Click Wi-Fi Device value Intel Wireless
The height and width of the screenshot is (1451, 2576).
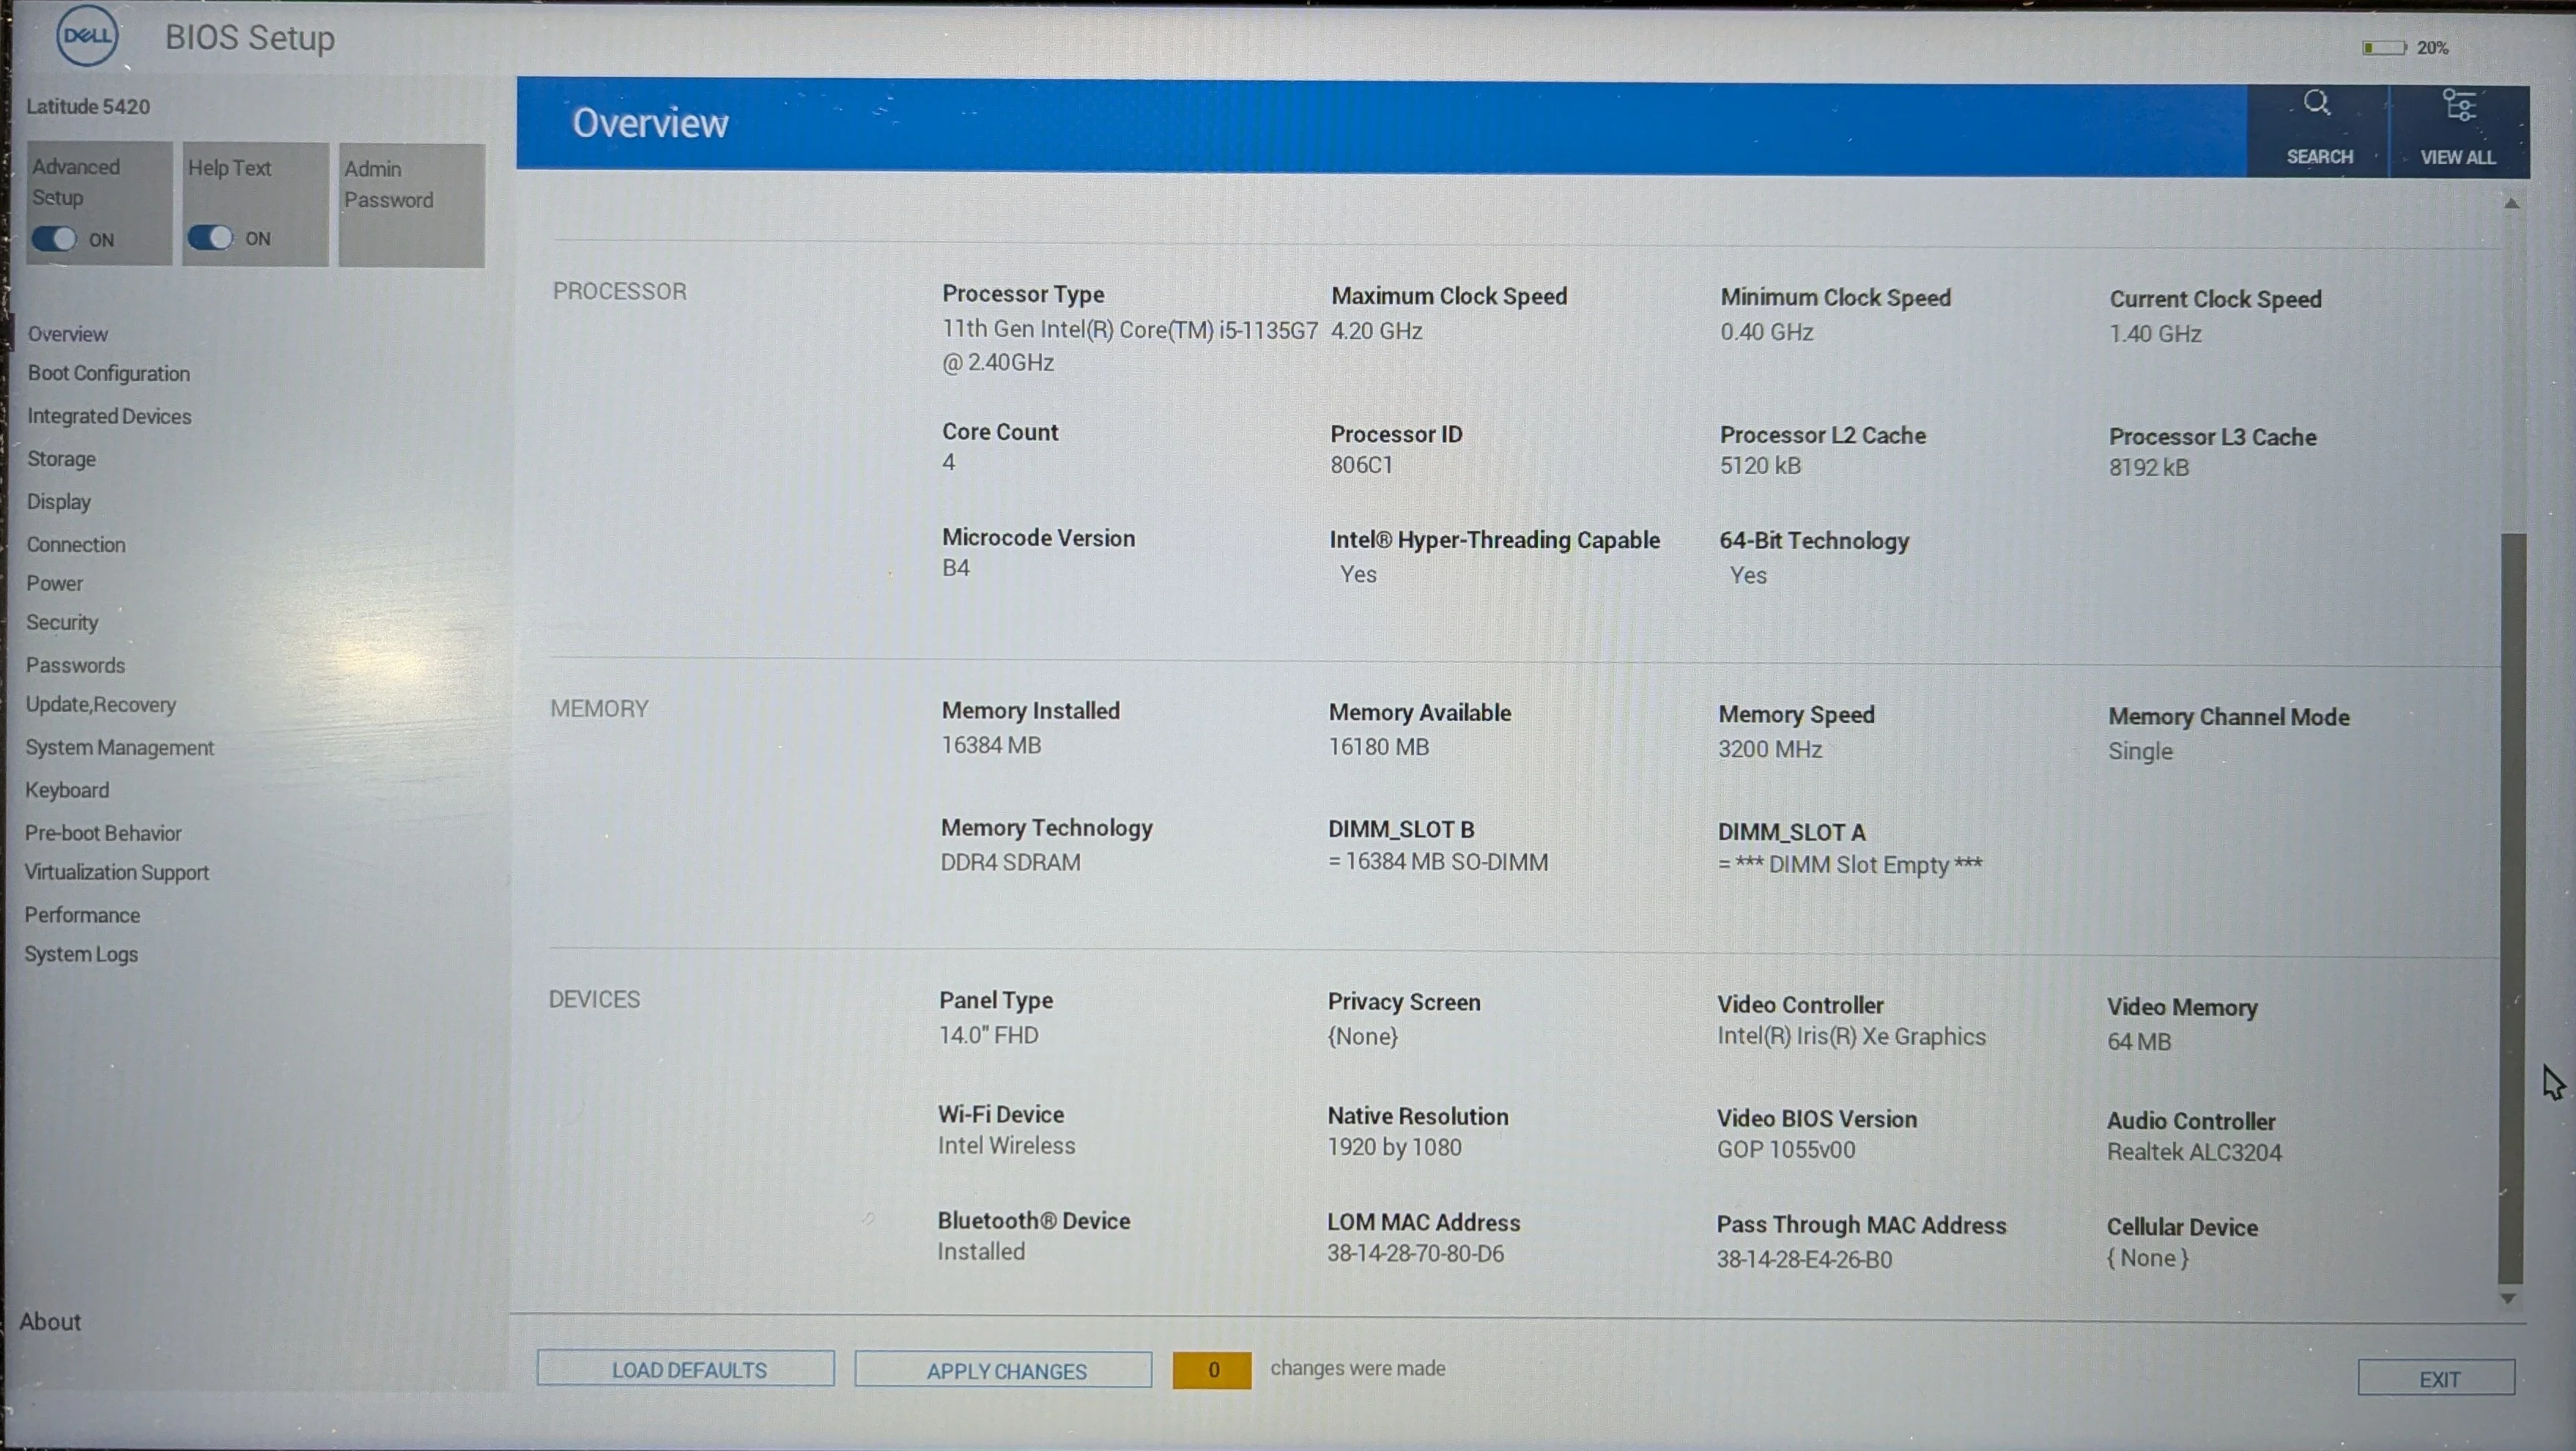tap(1006, 1146)
